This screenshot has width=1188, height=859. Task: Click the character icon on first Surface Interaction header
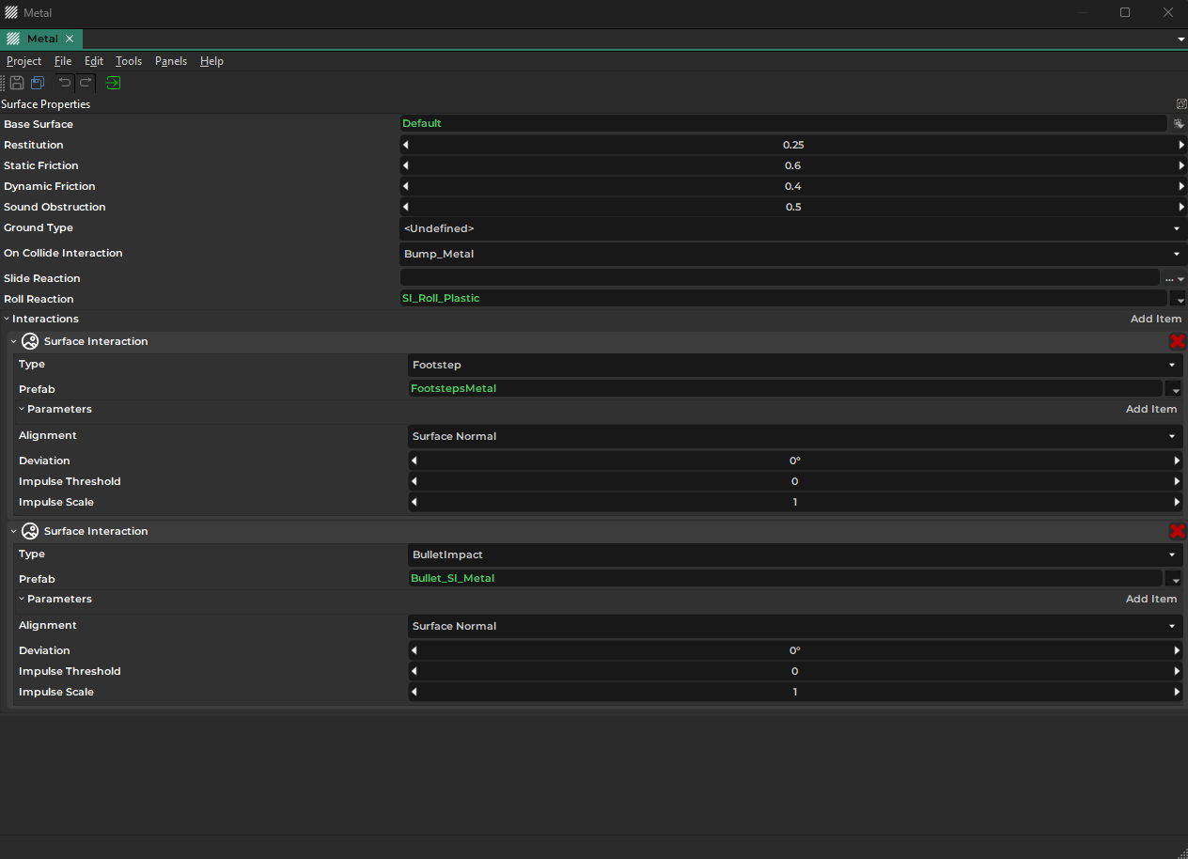tap(29, 341)
